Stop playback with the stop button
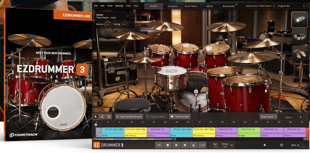Screen dimensions: 310x153 click(168, 145)
